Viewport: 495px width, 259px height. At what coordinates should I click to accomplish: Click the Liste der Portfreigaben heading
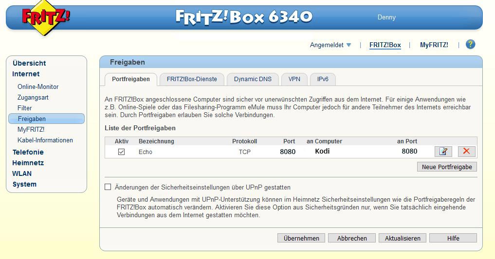click(x=140, y=128)
